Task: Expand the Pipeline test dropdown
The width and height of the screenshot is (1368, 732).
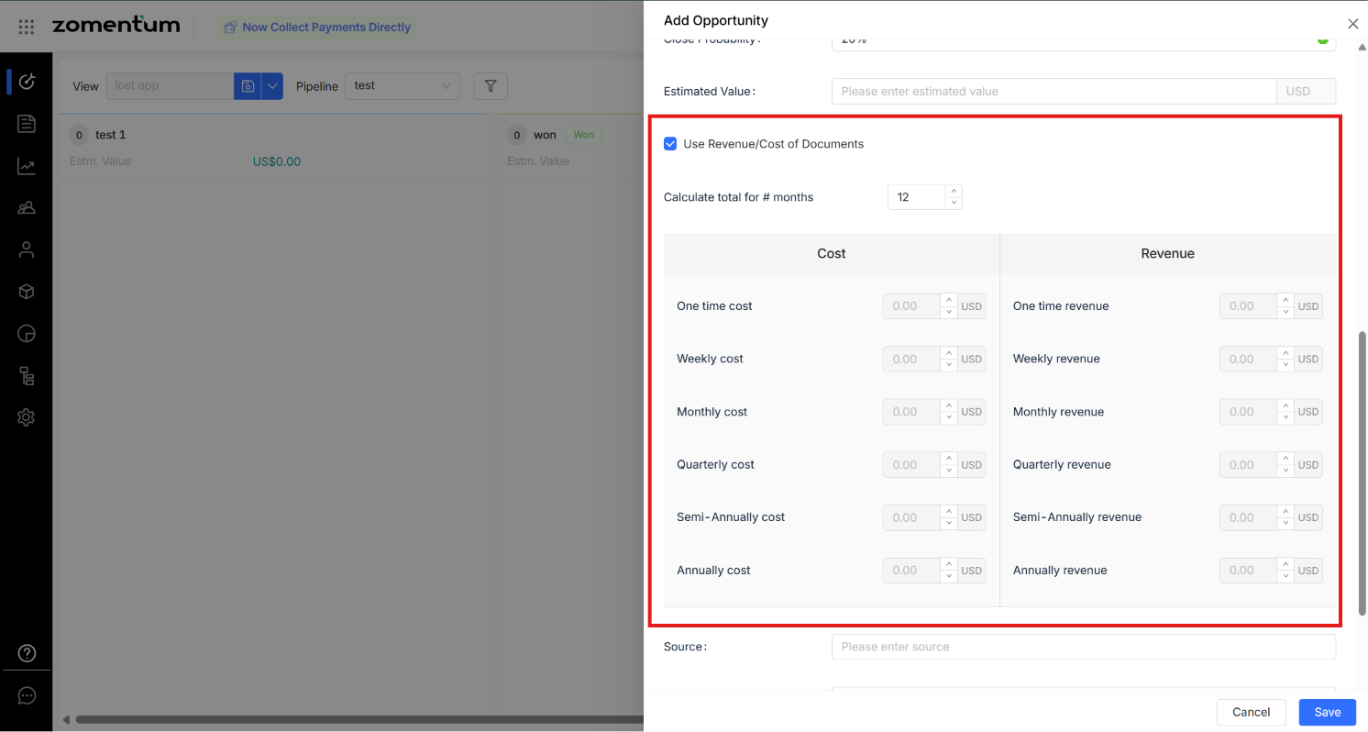Action: [x=403, y=86]
